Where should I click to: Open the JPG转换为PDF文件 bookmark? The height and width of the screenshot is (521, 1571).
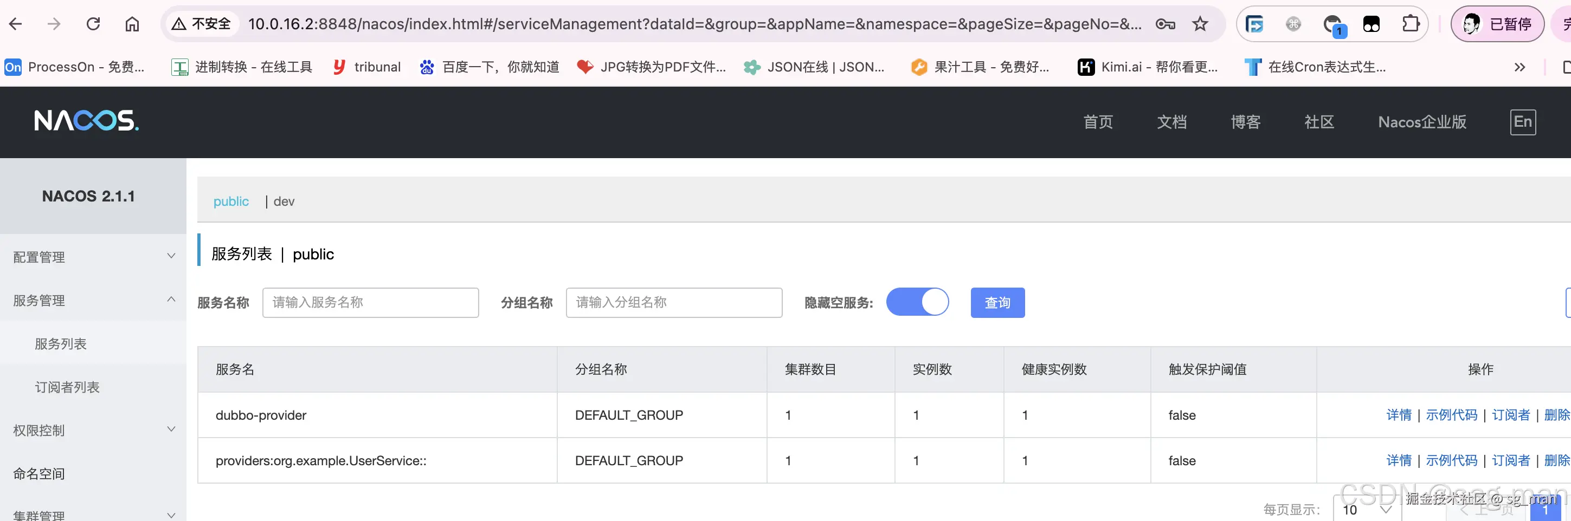tap(652, 67)
